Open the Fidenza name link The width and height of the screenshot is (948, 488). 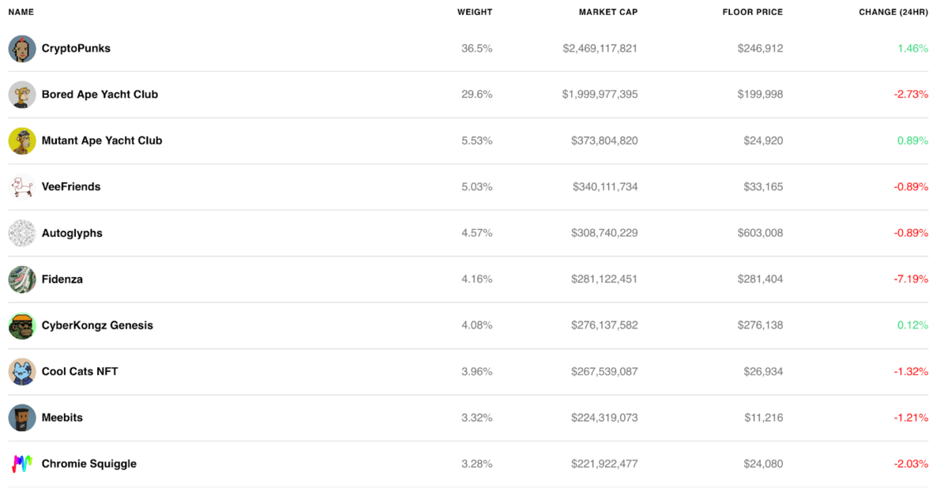click(x=62, y=280)
